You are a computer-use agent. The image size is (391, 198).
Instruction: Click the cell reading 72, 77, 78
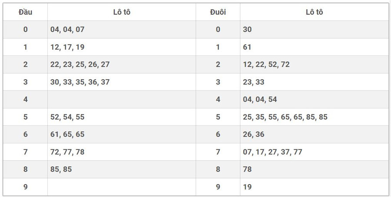tap(67, 152)
